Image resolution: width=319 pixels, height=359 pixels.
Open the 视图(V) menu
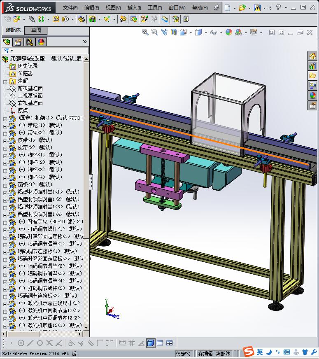click(x=113, y=8)
